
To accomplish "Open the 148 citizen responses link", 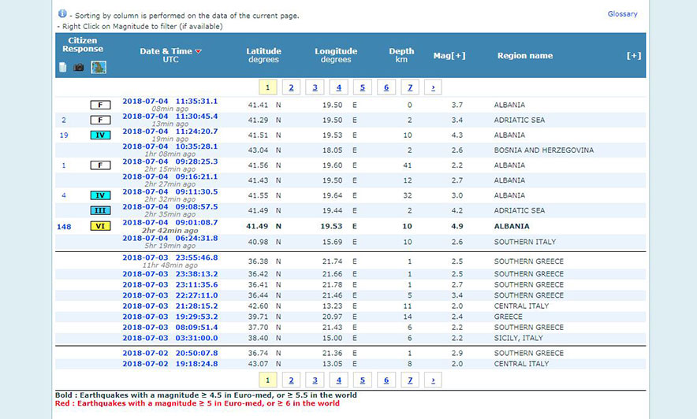I will tap(64, 227).
